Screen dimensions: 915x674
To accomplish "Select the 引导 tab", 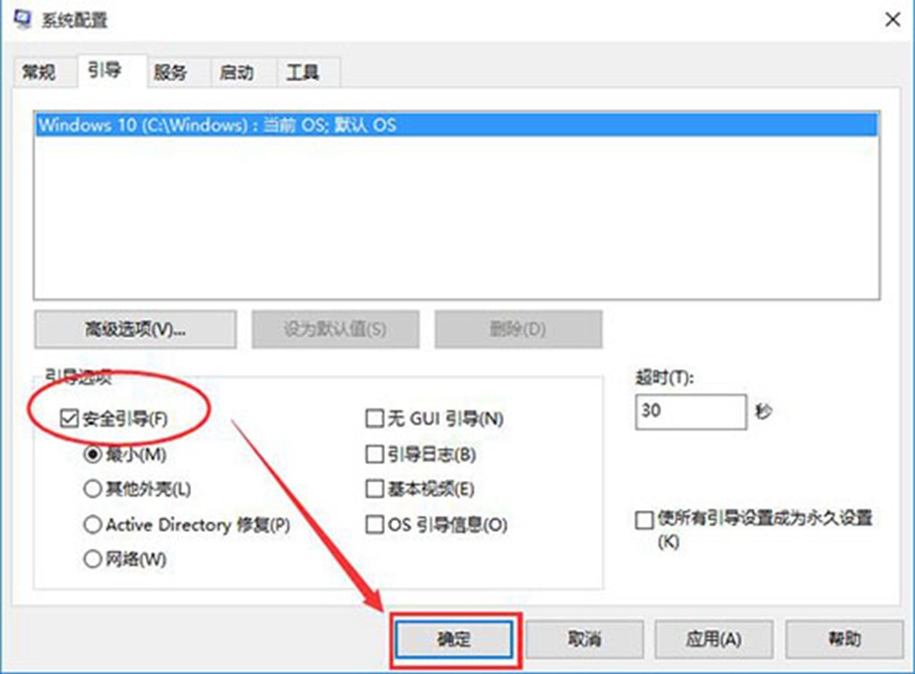I will (x=105, y=71).
